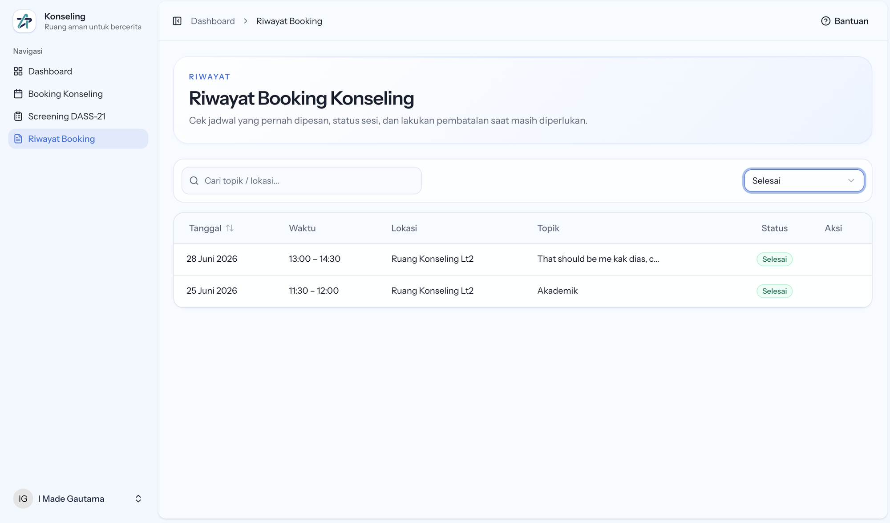
Task: Click the IG user avatar
Action: tap(23, 499)
